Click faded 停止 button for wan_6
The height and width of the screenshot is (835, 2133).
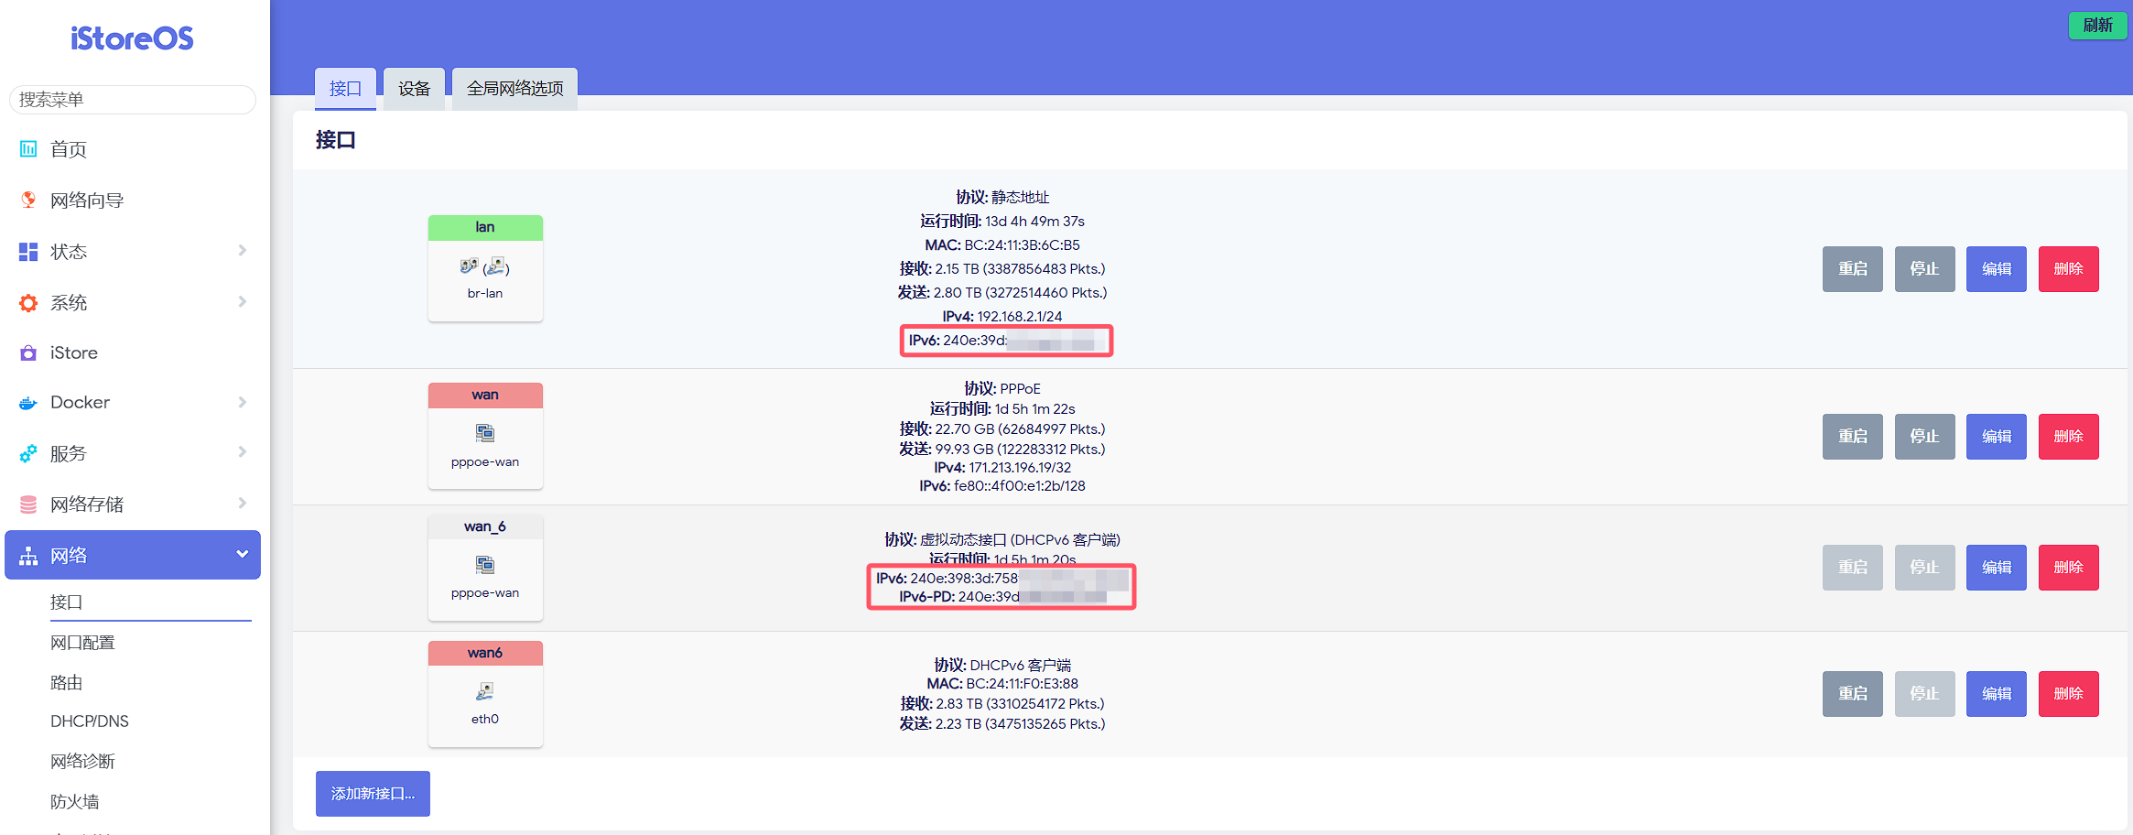pos(1924,568)
